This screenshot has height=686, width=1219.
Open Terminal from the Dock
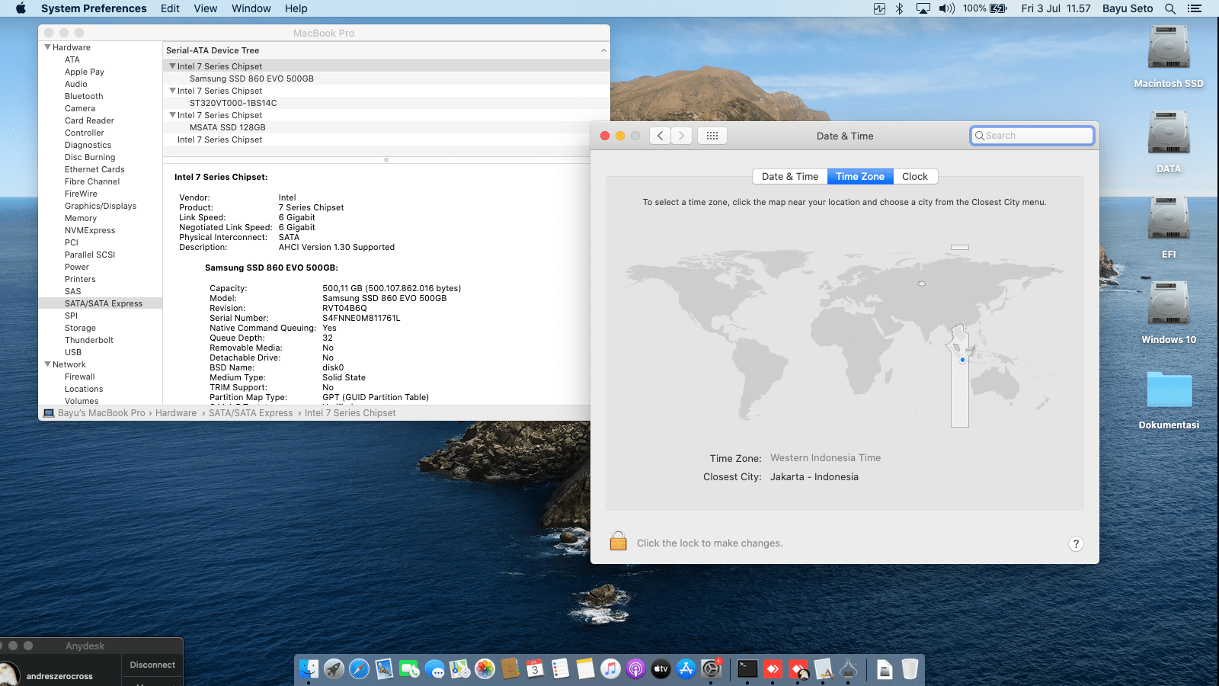pyautogui.click(x=747, y=669)
